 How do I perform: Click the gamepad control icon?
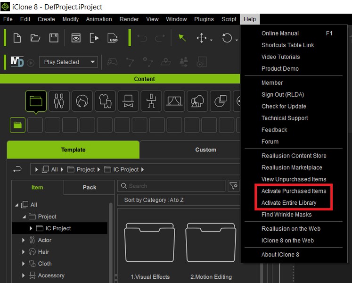[x=112, y=62]
